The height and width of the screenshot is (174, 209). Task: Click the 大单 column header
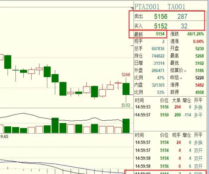(176, 100)
